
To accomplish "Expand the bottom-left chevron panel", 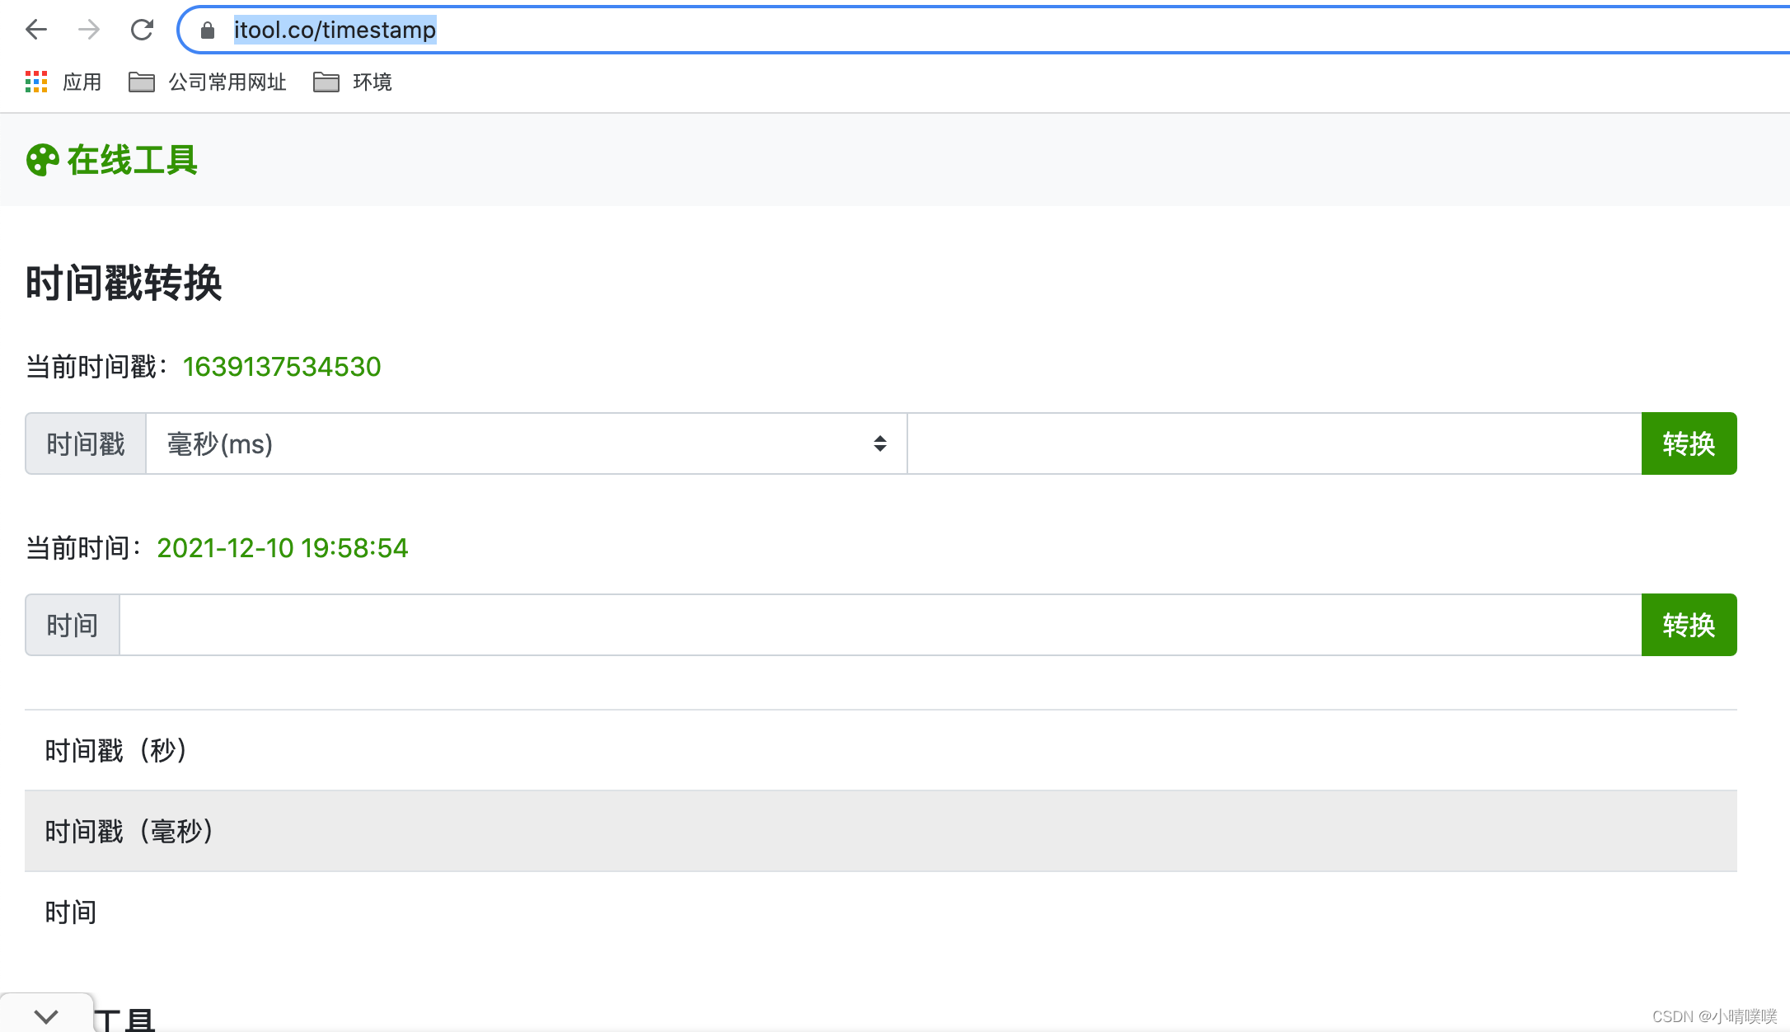I will point(46,1016).
